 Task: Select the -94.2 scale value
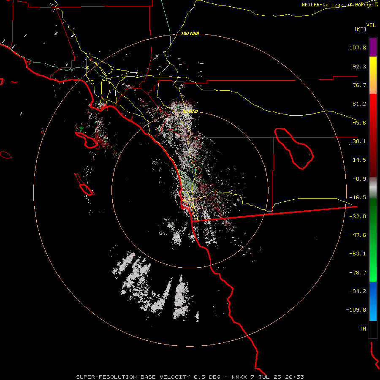tap(358, 291)
